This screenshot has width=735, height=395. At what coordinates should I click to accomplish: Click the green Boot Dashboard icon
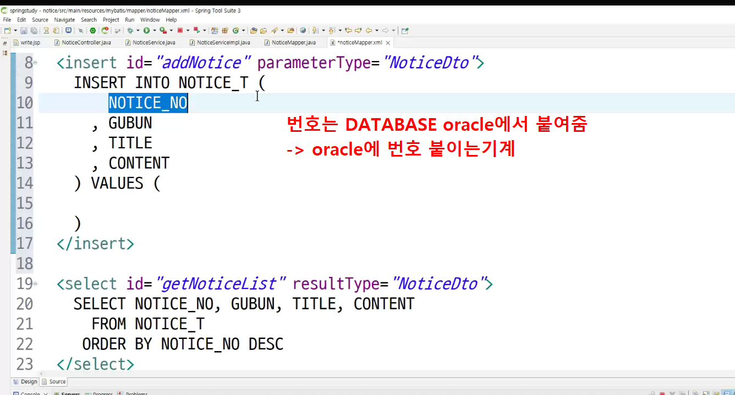click(92, 30)
